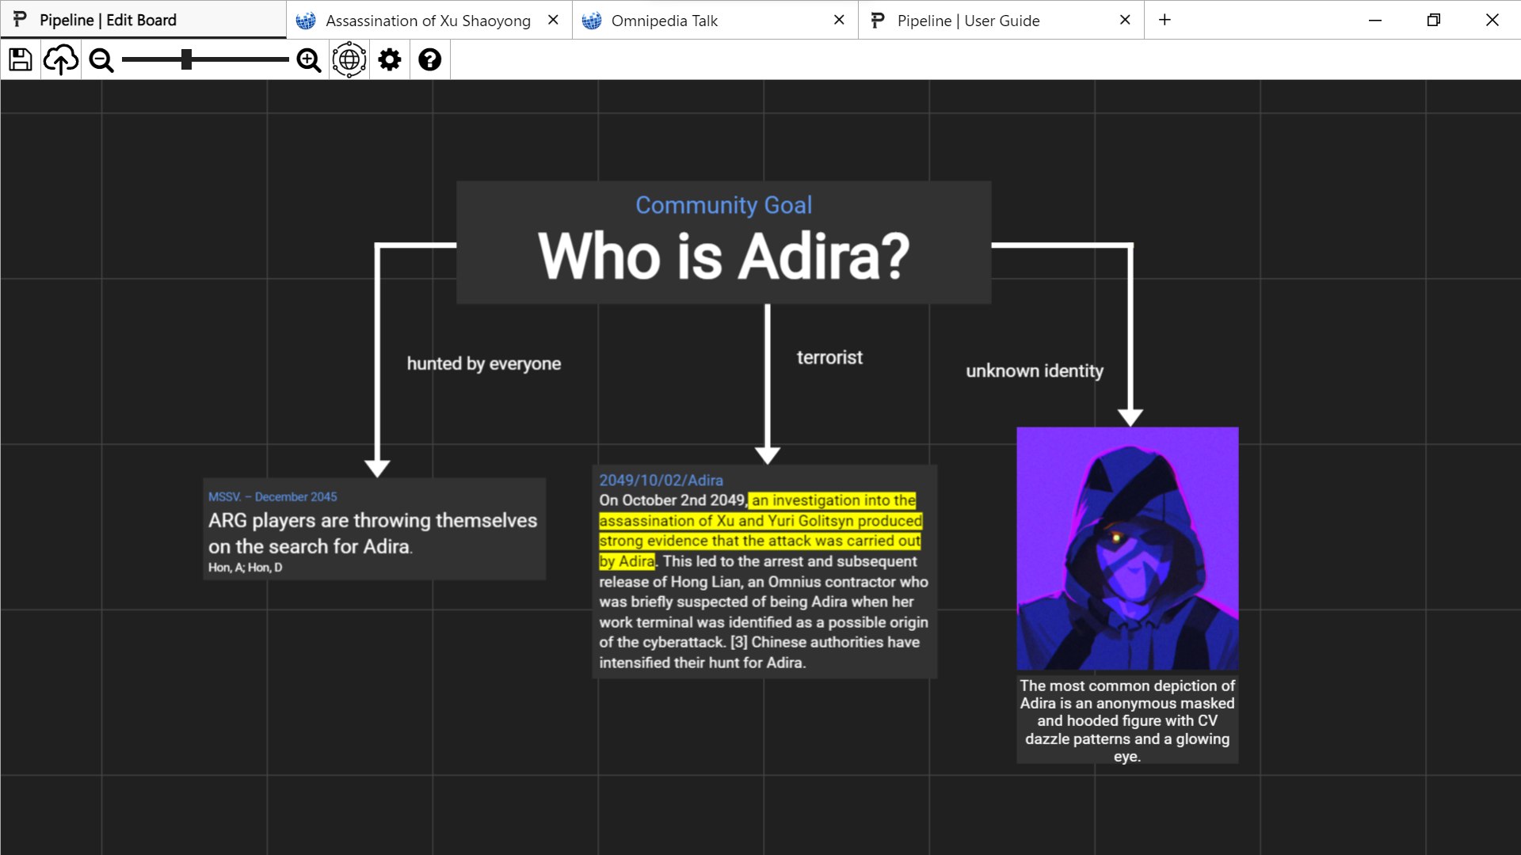
Task: Close the Omnipedia Talk tab
Action: [839, 20]
